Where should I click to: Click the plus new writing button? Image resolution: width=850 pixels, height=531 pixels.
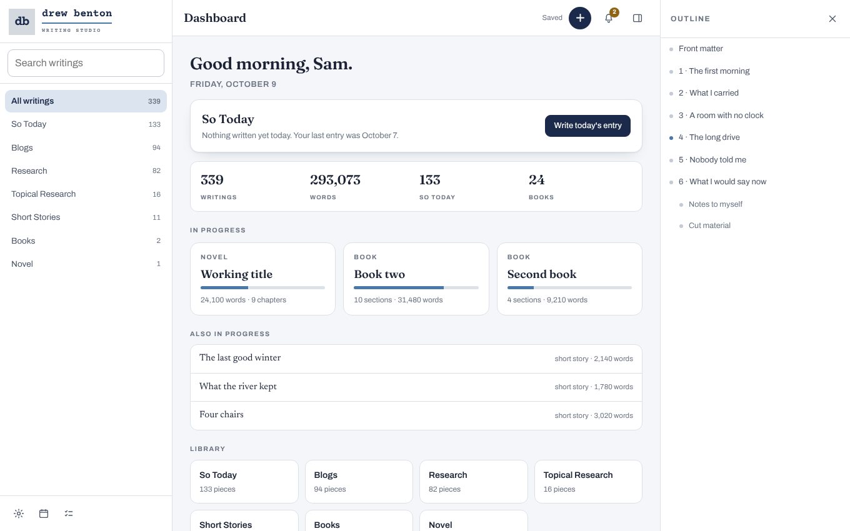coord(580,18)
